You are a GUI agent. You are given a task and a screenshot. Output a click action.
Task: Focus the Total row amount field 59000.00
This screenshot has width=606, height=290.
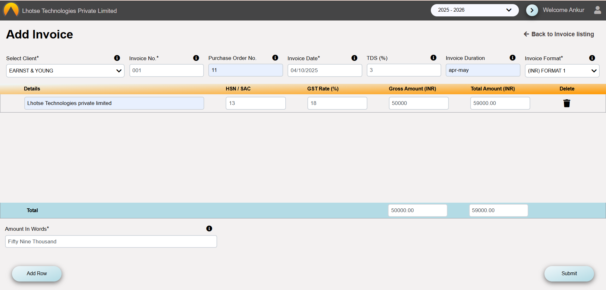[498, 210]
